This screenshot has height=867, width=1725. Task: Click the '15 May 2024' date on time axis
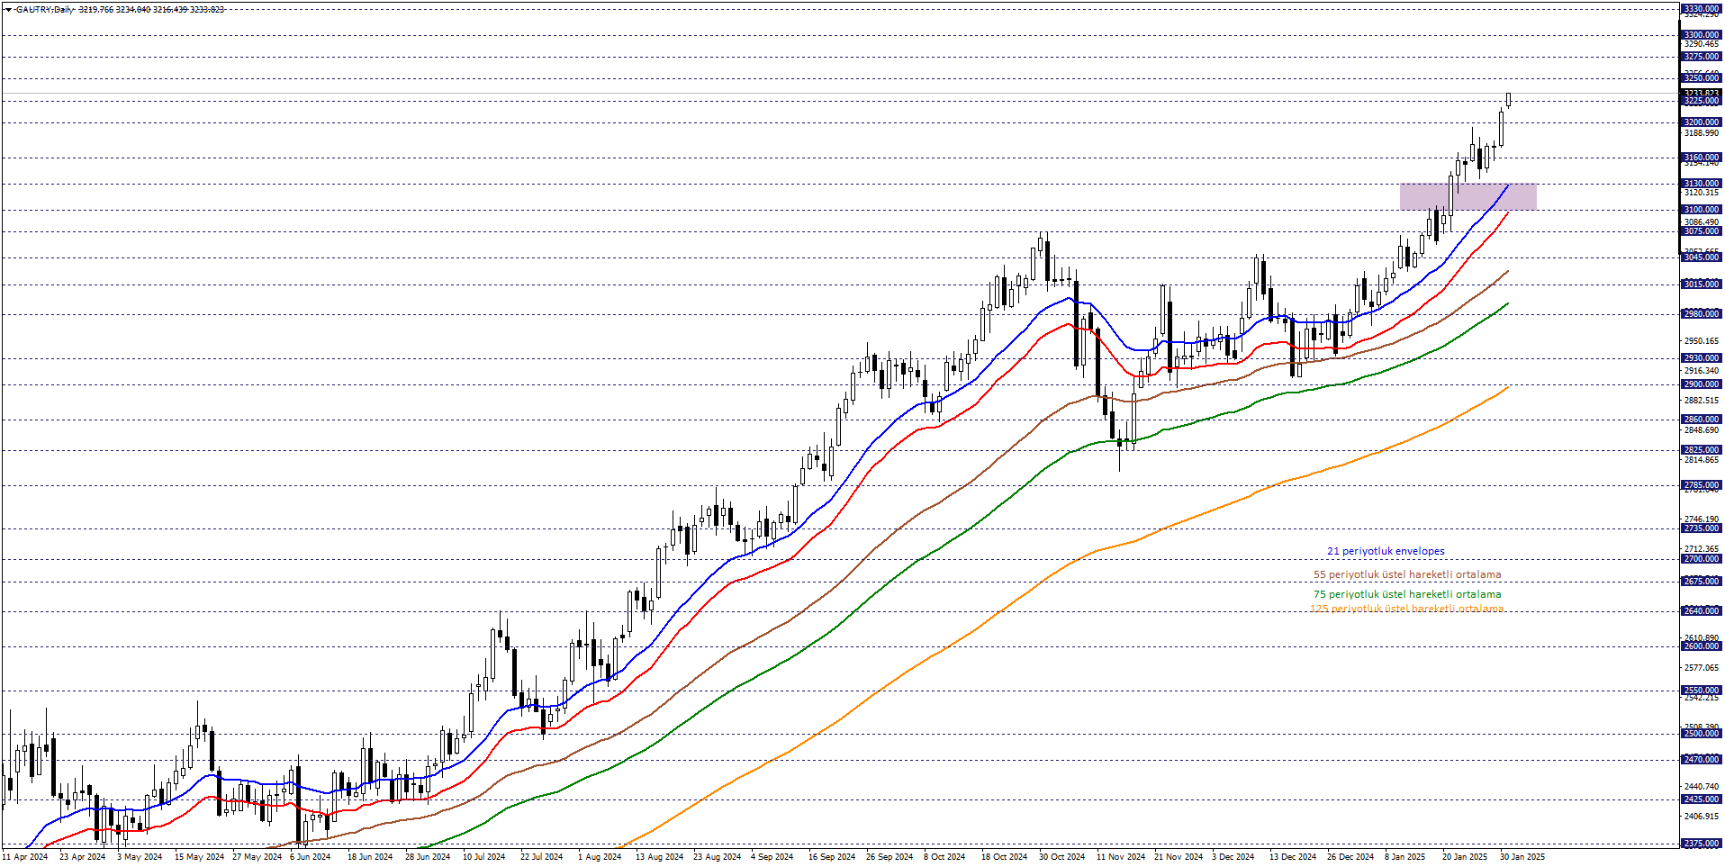pyautogui.click(x=199, y=857)
